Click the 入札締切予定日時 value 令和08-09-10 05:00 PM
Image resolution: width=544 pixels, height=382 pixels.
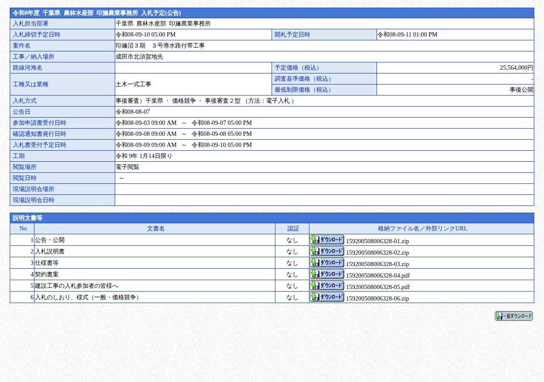pos(145,35)
